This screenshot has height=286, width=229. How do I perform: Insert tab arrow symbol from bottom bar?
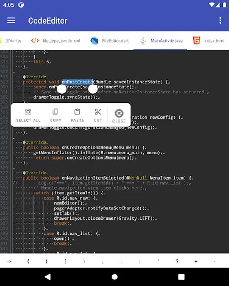[x=9, y=262]
